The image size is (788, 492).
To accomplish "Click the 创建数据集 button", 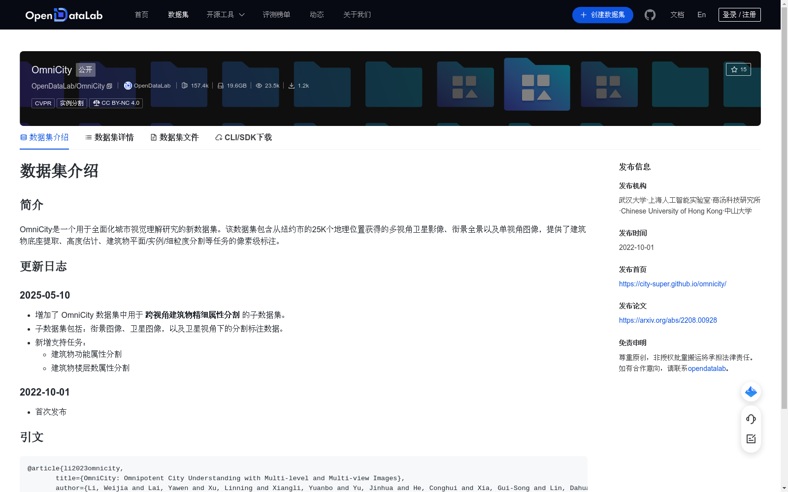I will (602, 15).
